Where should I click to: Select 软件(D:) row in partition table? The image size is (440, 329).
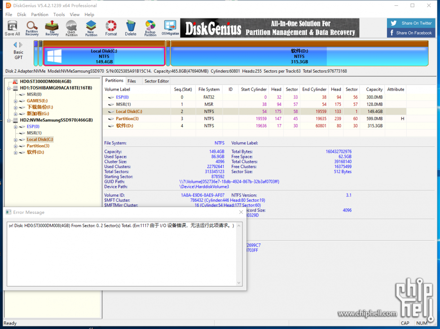click(255, 126)
